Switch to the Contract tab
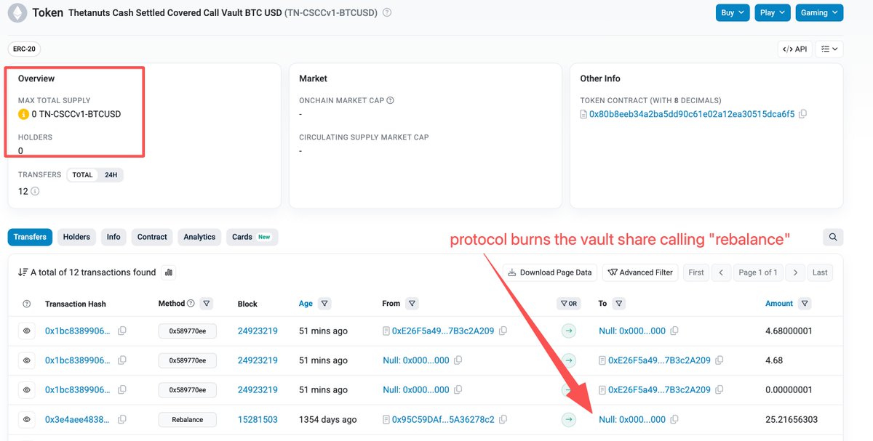 coord(152,237)
